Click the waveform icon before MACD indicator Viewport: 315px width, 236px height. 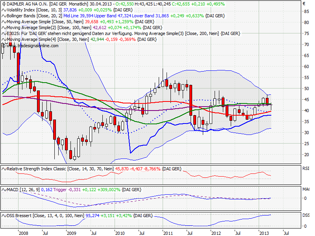[4, 190]
